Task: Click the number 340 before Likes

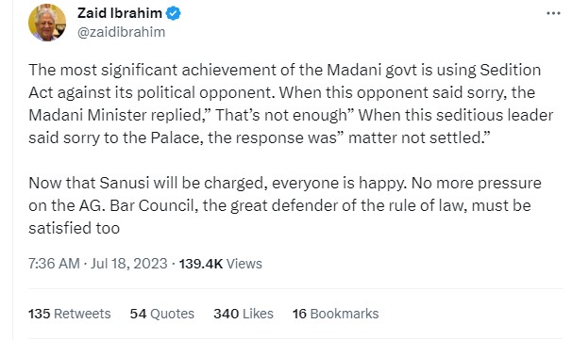Action: pyautogui.click(x=227, y=314)
